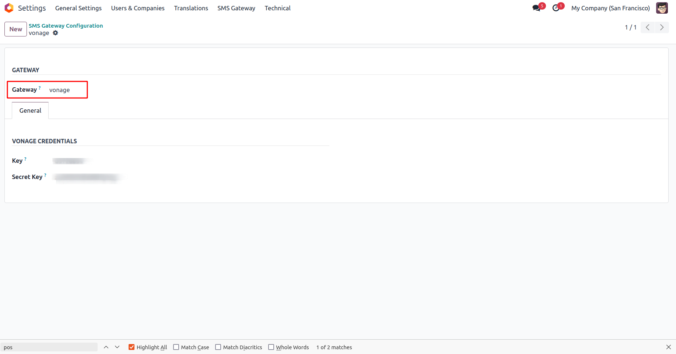Open the General Settings menu
The width and height of the screenshot is (676, 354).
pyautogui.click(x=78, y=8)
